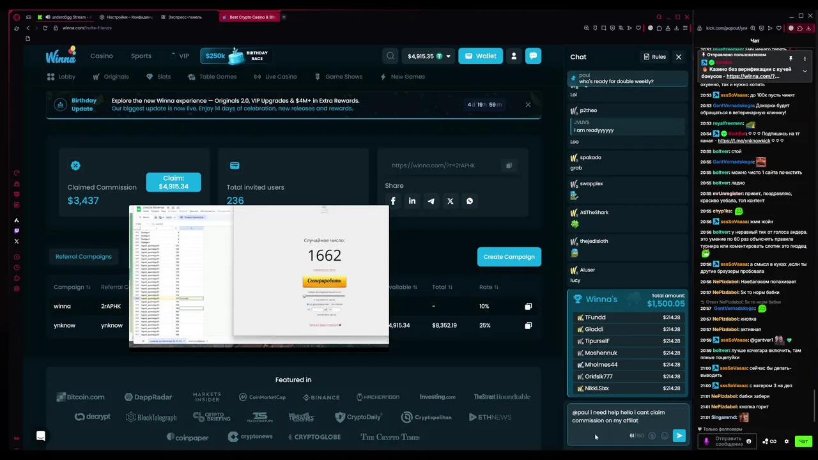Open the Winna balance currency dropdown
Screen dimensions: 818x460
click(448, 56)
